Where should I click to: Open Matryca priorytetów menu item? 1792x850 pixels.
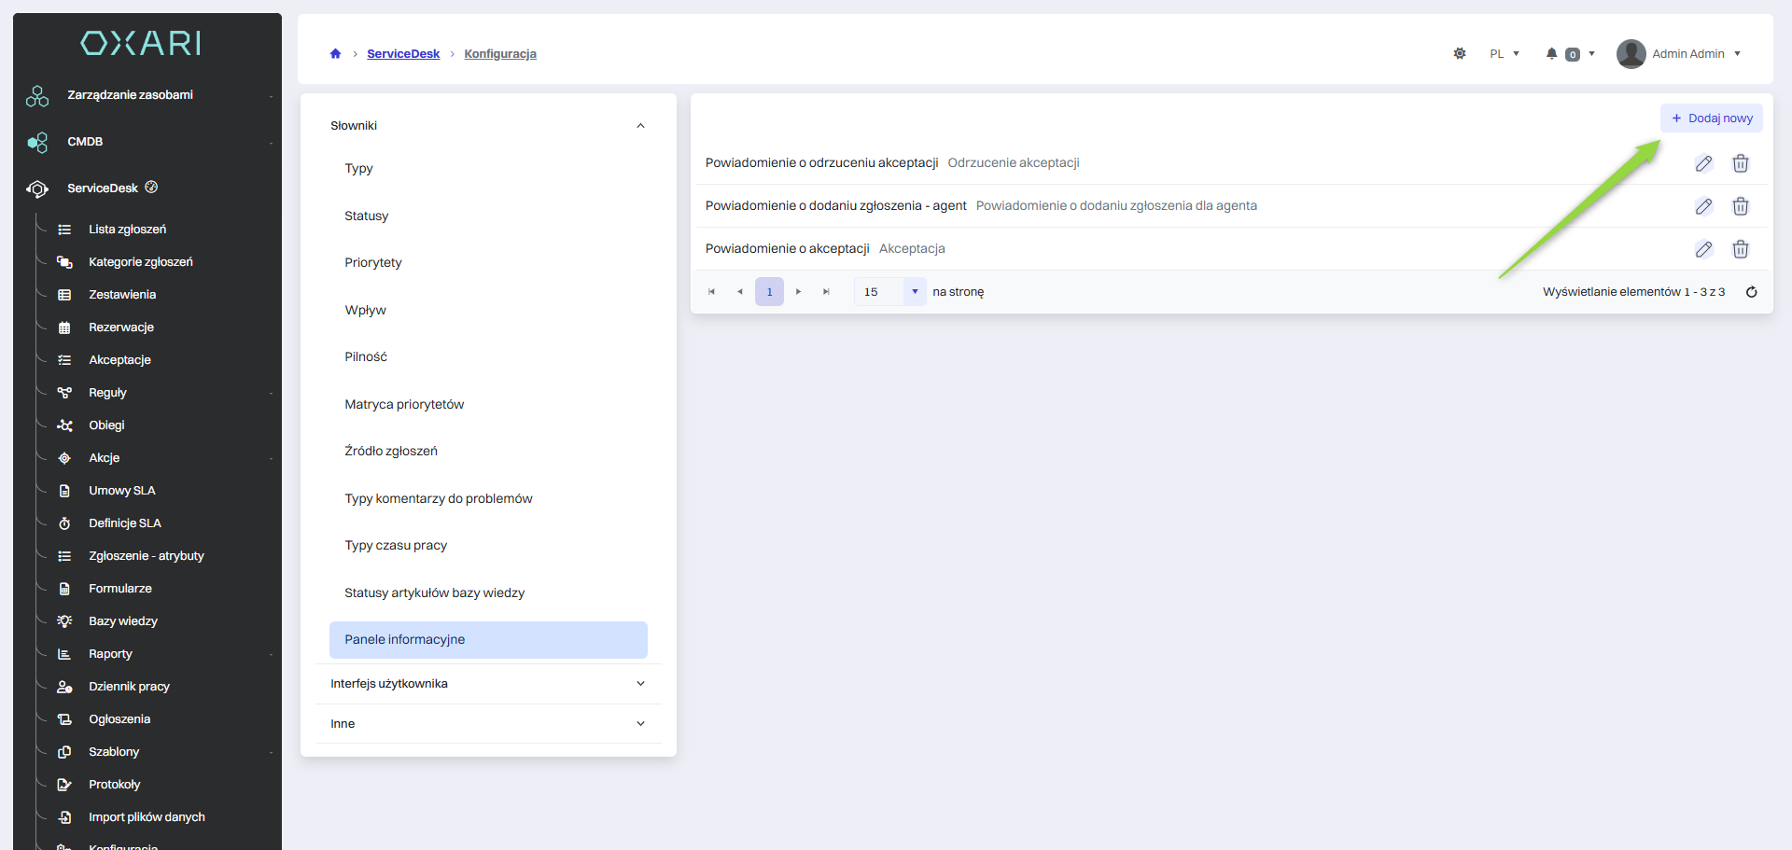(x=404, y=404)
